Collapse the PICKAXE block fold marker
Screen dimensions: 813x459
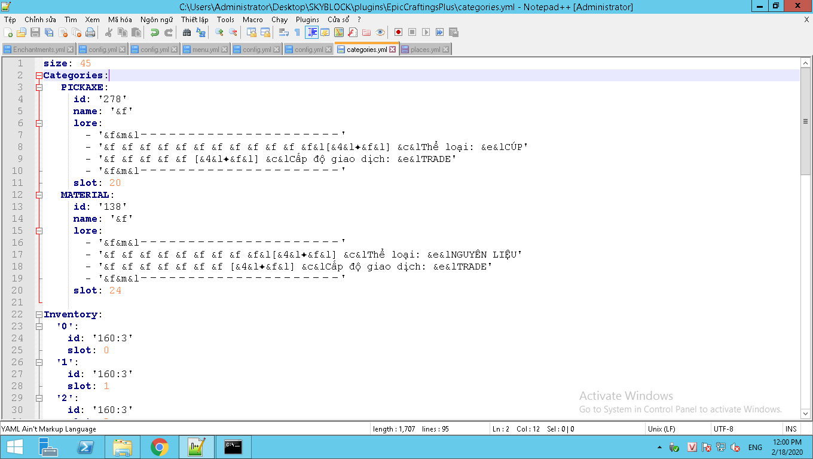coord(39,87)
